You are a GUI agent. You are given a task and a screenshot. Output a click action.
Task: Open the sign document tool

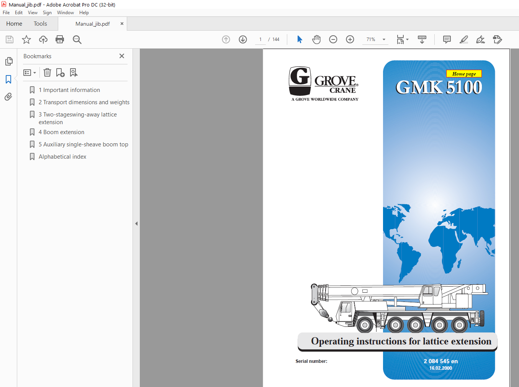pyautogui.click(x=480, y=39)
